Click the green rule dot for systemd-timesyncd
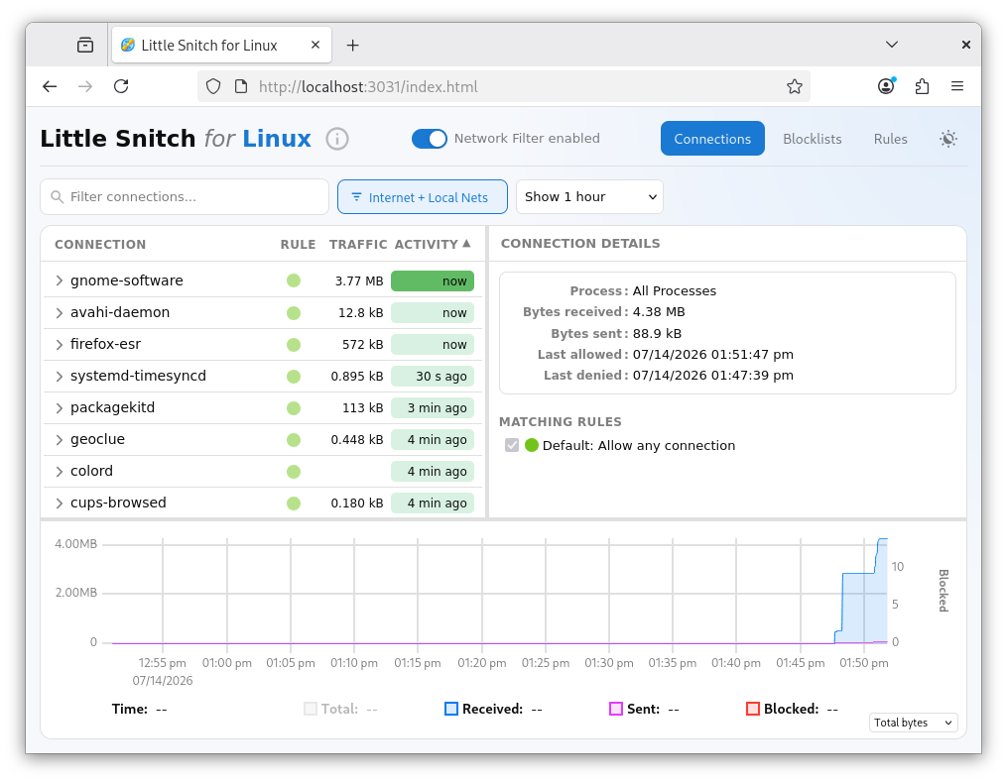This screenshot has height=782, width=1007. 294,377
